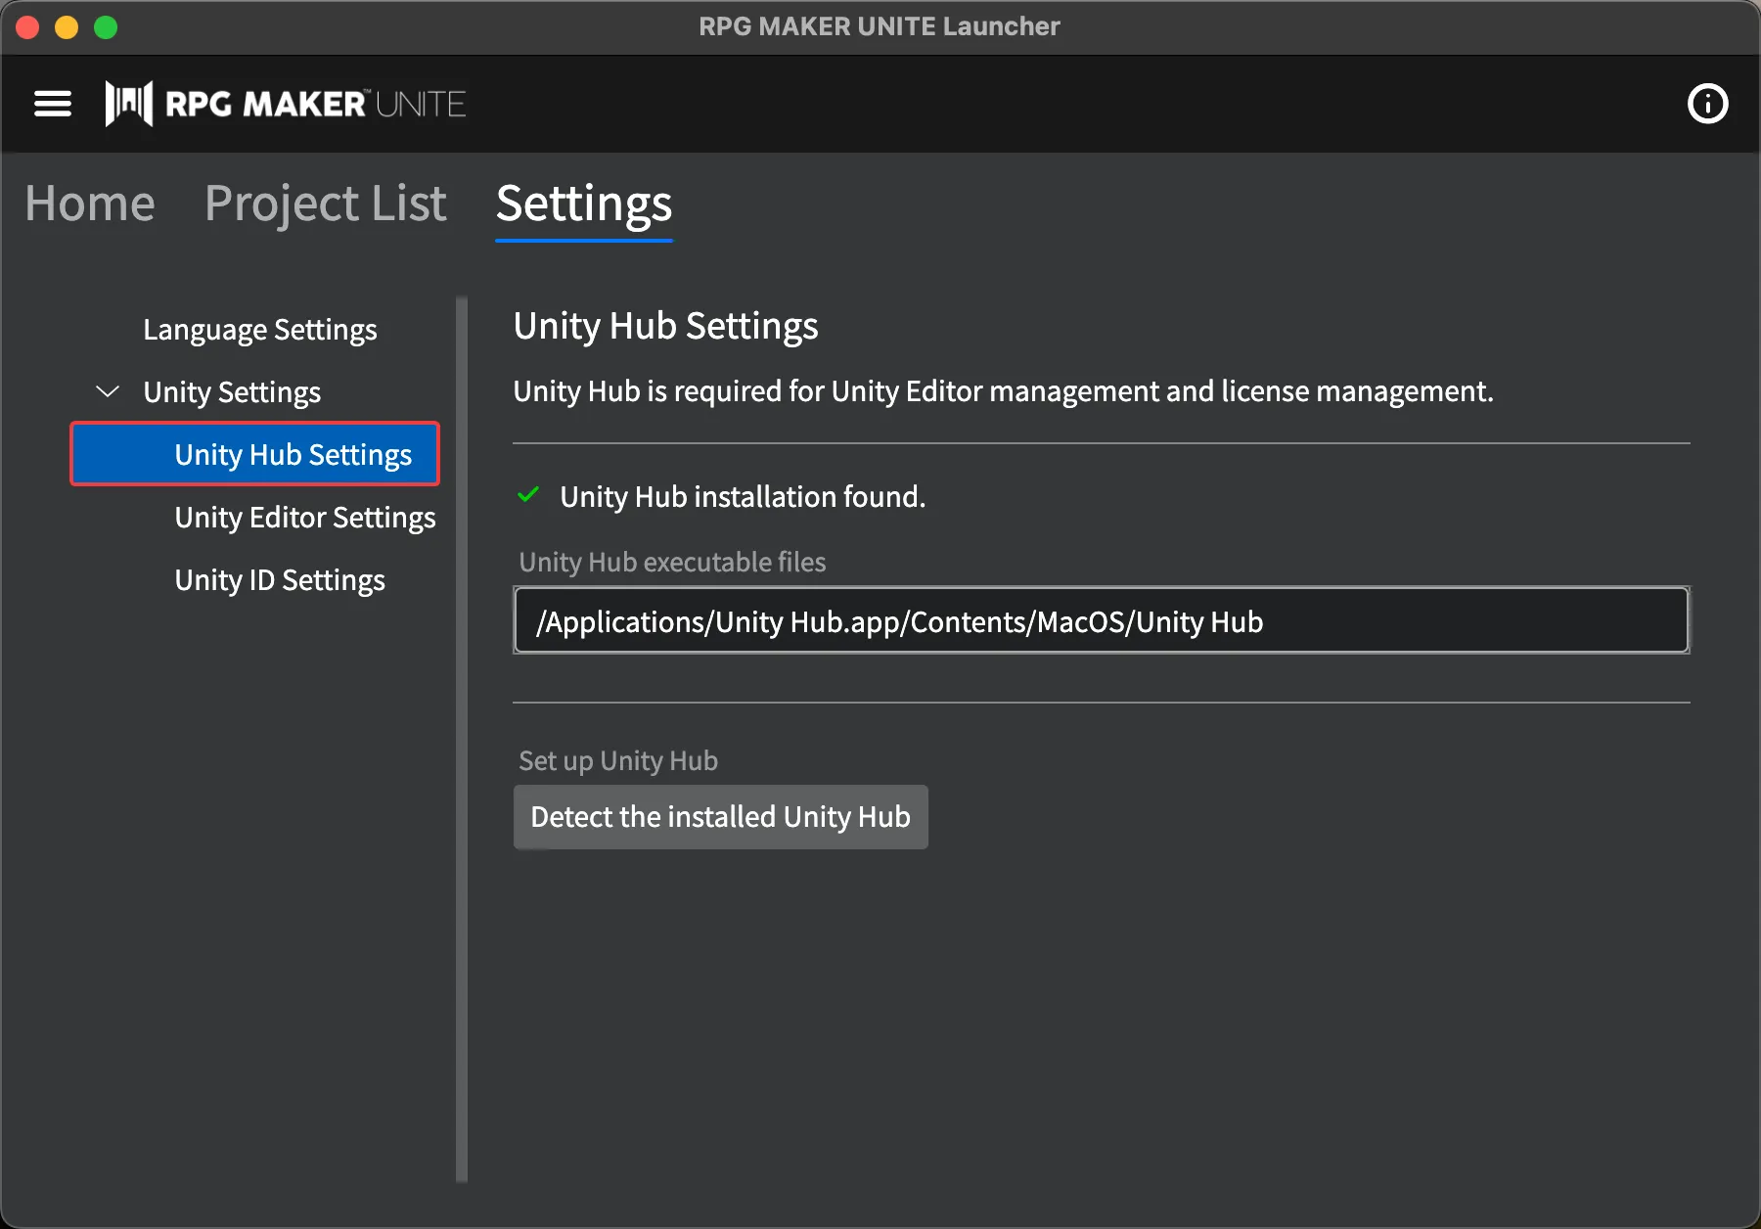
Task: Click the Unity Hub required description text
Action: pos(1004,391)
